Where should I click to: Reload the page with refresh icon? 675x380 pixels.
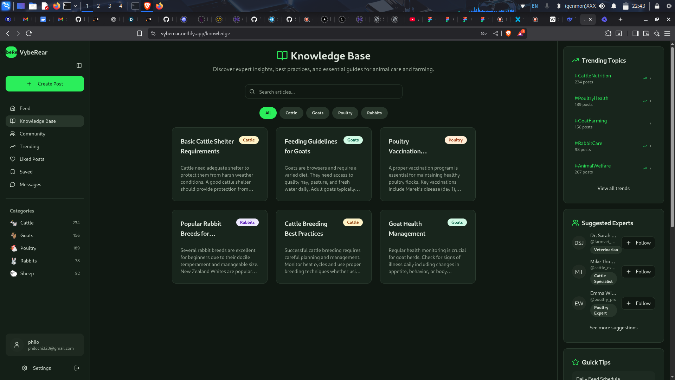click(x=29, y=33)
